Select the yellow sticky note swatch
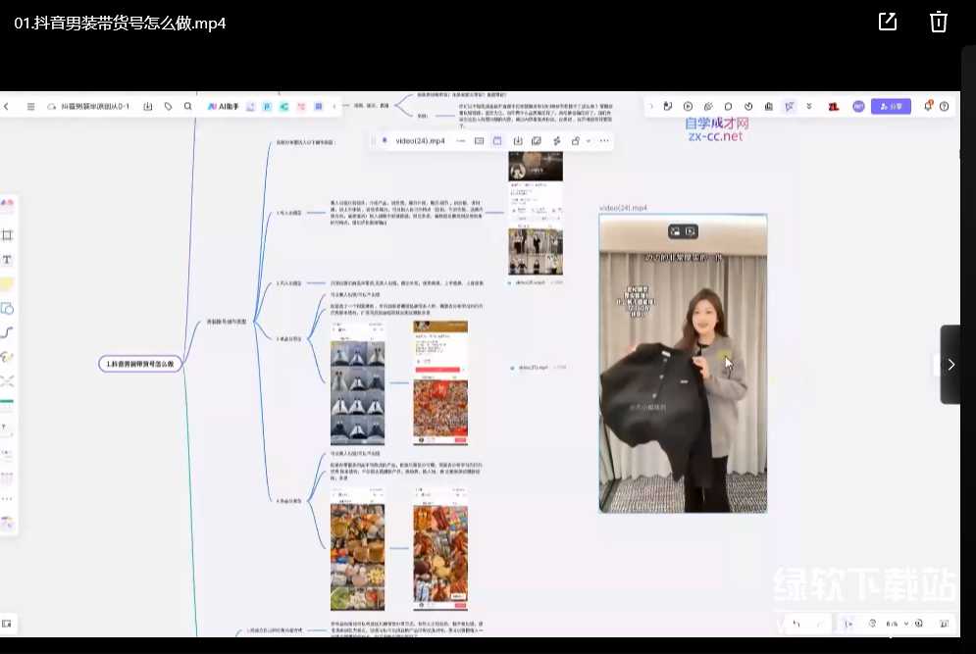This screenshot has width=976, height=654. 7,284
